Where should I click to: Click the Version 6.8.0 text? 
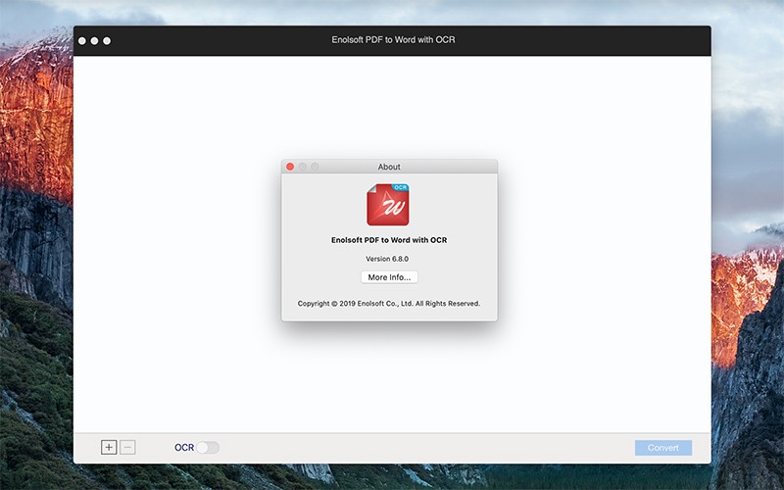(x=387, y=259)
